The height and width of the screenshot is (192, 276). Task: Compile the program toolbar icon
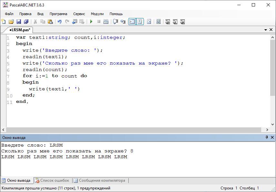pos(106,22)
